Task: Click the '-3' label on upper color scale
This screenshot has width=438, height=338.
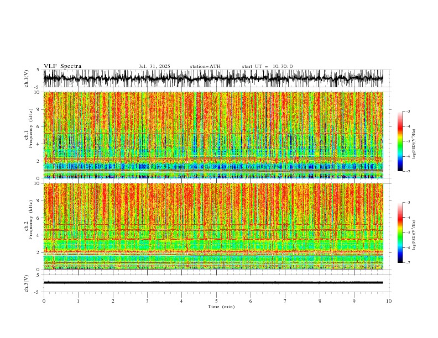Action: (408, 111)
